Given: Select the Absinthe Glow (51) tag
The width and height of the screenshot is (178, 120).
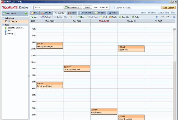Looking at the screenshot, I should (x=16, y=28).
